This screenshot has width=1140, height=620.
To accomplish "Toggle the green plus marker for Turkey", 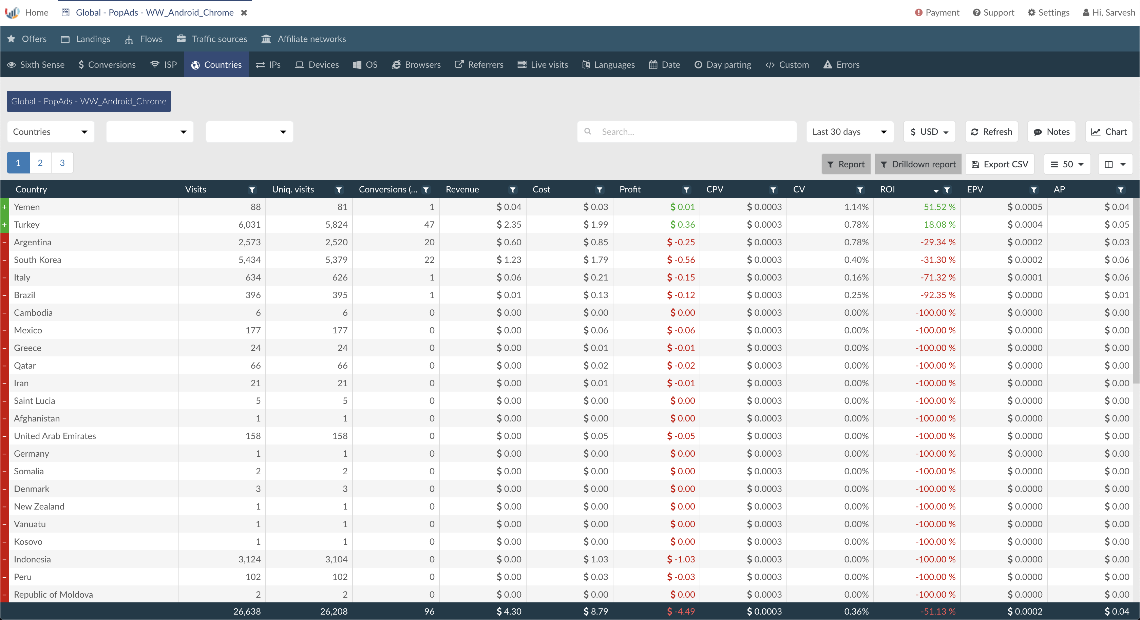I will pos(4,225).
